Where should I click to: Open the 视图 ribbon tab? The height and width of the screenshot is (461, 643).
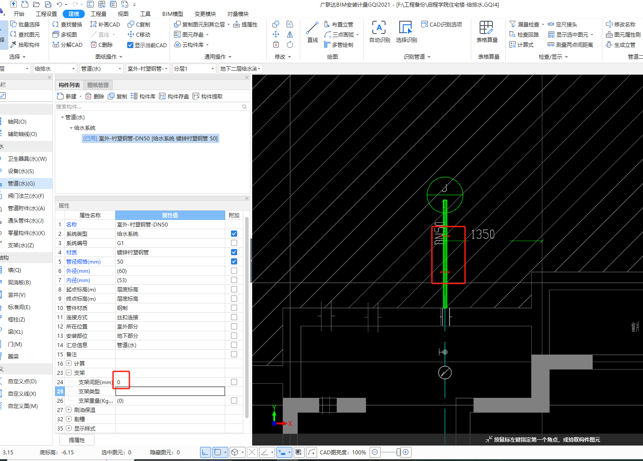pyautogui.click(x=123, y=14)
